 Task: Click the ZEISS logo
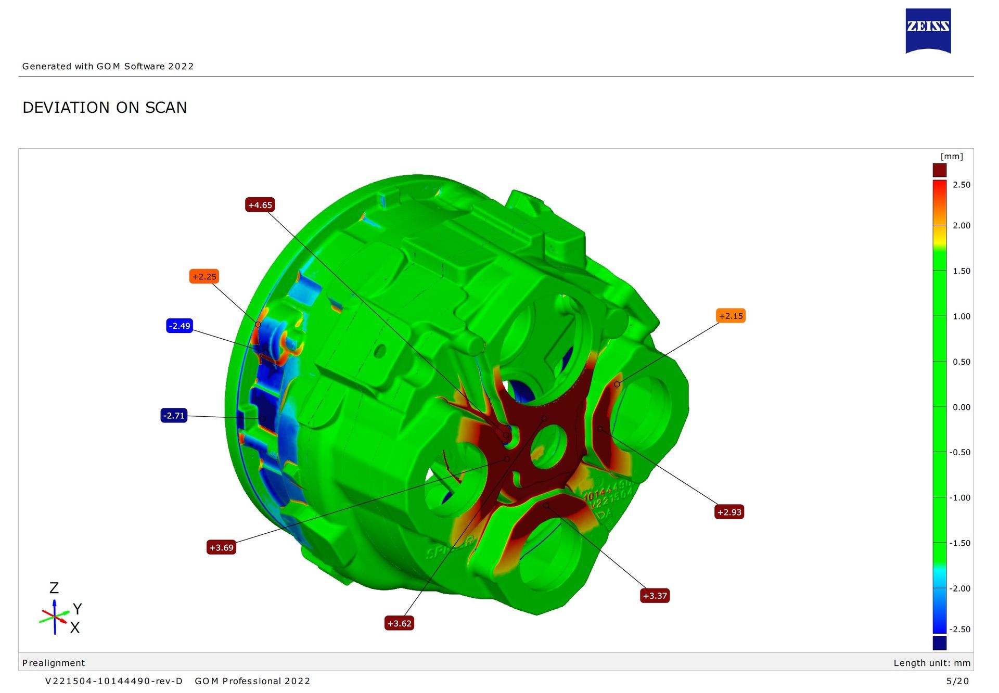coord(928,31)
